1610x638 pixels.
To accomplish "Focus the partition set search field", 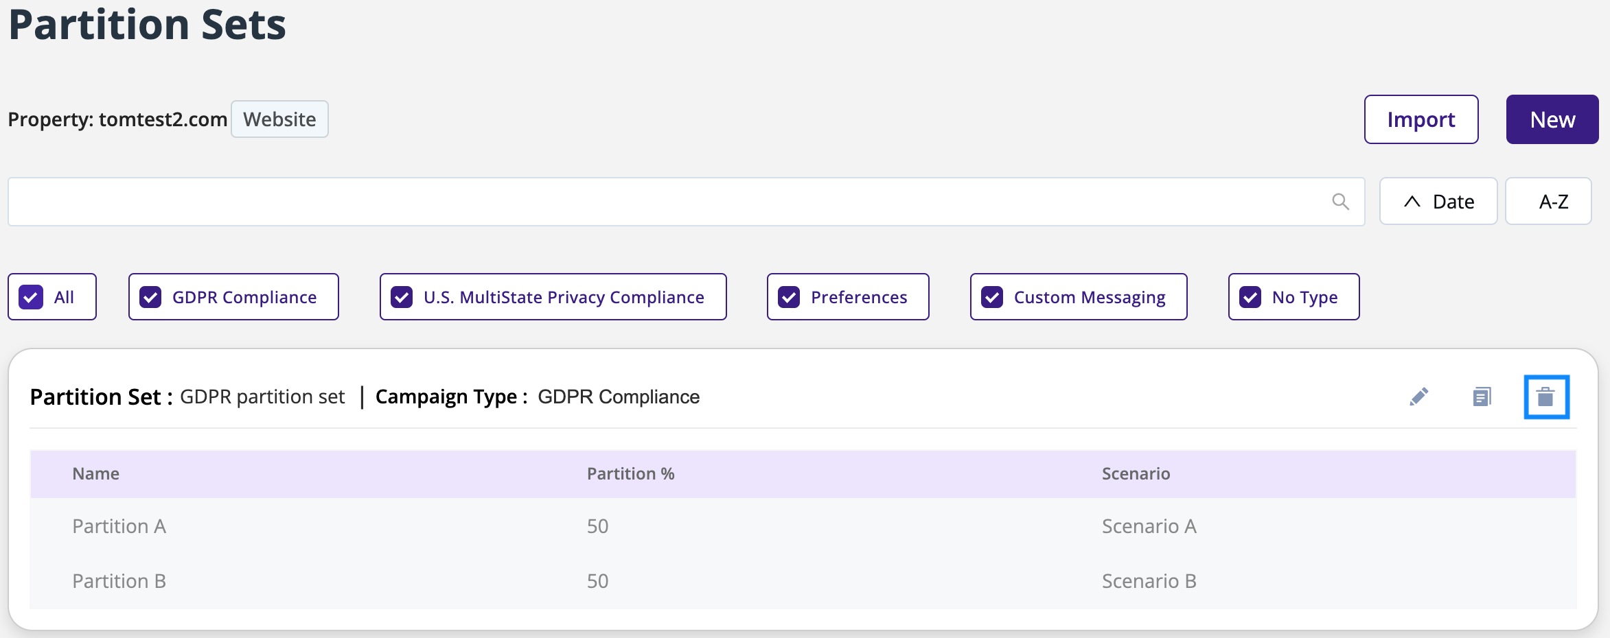I will click(686, 202).
